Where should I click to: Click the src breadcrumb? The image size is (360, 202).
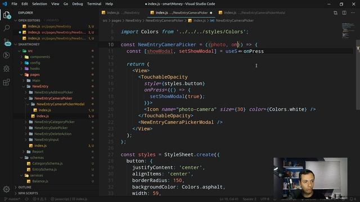point(105,21)
